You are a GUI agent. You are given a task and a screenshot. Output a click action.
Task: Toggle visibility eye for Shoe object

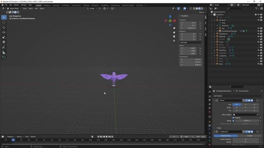[259, 64]
